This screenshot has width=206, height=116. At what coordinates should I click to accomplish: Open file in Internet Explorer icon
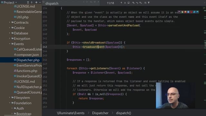click(194, 12)
